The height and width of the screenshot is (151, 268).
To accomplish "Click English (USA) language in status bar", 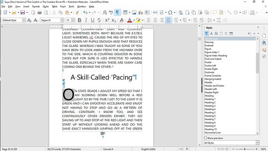I will [148, 149].
